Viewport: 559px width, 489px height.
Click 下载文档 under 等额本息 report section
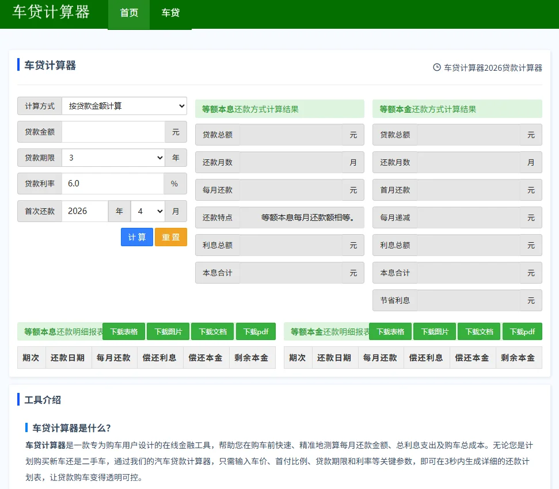point(212,331)
